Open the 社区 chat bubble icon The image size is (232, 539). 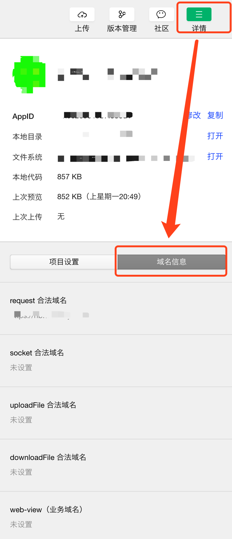pos(161,15)
